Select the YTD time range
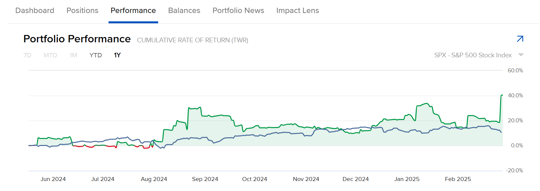This screenshot has width=540, height=191. tap(95, 55)
